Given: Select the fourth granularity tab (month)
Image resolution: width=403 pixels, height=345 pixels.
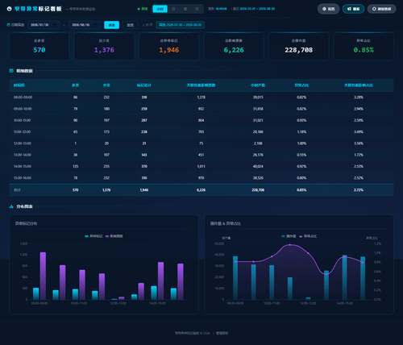Looking at the screenshot, I should click(x=197, y=9).
